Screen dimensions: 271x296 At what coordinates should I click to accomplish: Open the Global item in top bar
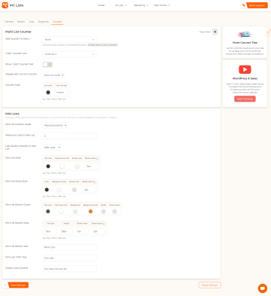coord(101,5)
